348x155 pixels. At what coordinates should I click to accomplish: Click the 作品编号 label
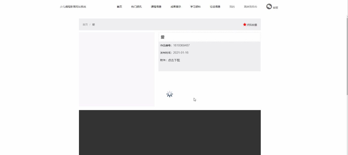[x=166, y=46]
